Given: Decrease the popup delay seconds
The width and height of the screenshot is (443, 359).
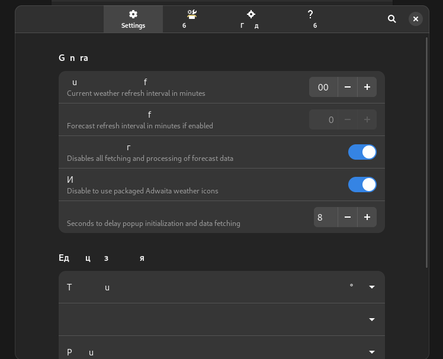Looking at the screenshot, I should pos(348,217).
